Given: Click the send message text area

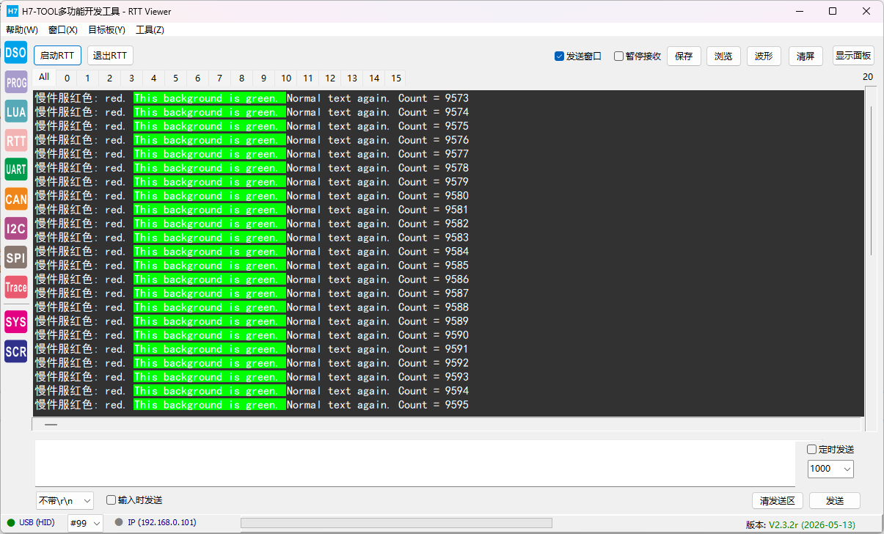Looking at the screenshot, I should click(x=414, y=463).
